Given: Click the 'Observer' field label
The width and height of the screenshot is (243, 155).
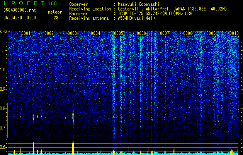Looking at the screenshot, I should tap(78, 4).
